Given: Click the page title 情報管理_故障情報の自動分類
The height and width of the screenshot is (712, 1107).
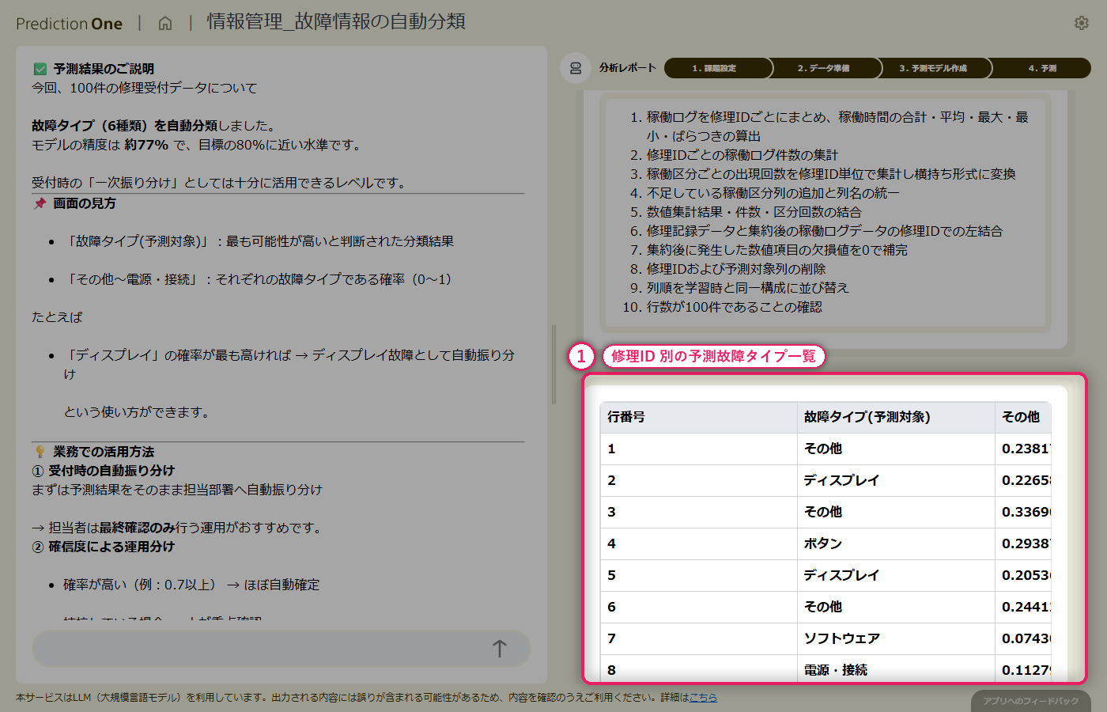Looking at the screenshot, I should pyautogui.click(x=336, y=21).
